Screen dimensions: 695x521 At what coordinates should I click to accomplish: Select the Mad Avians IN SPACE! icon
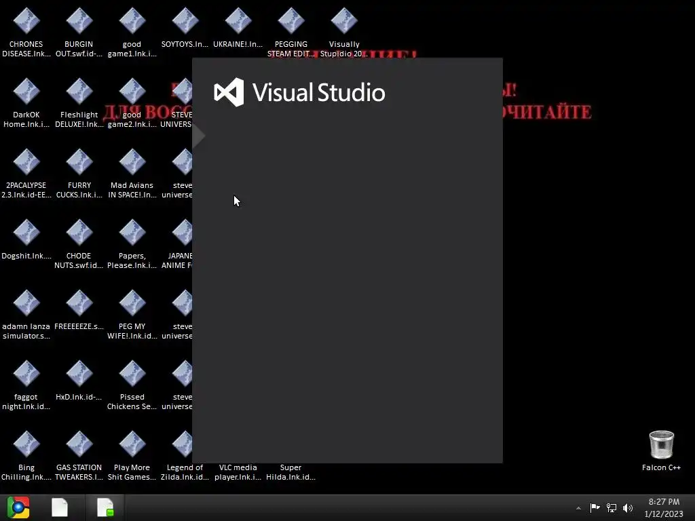(132, 173)
